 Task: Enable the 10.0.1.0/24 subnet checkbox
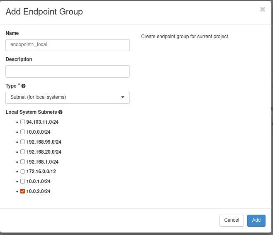pos(23,181)
